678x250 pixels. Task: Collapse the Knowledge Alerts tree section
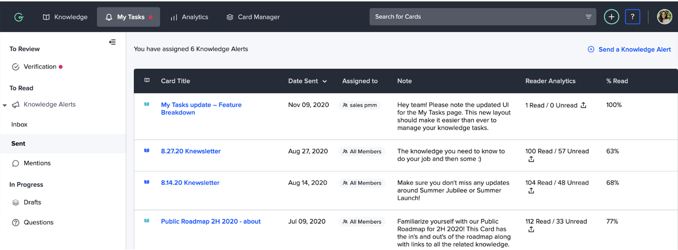click(x=5, y=105)
